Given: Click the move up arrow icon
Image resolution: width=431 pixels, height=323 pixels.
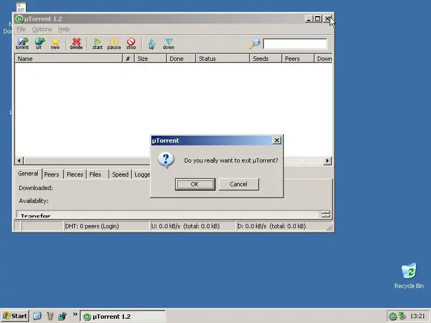Looking at the screenshot, I should pos(151,44).
